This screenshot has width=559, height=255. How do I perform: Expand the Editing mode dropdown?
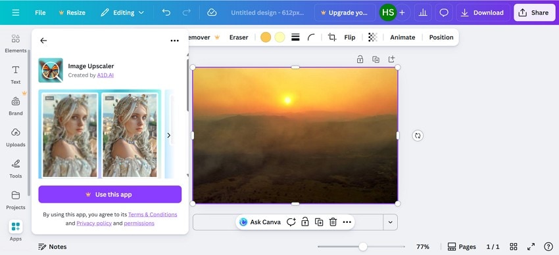click(x=122, y=12)
